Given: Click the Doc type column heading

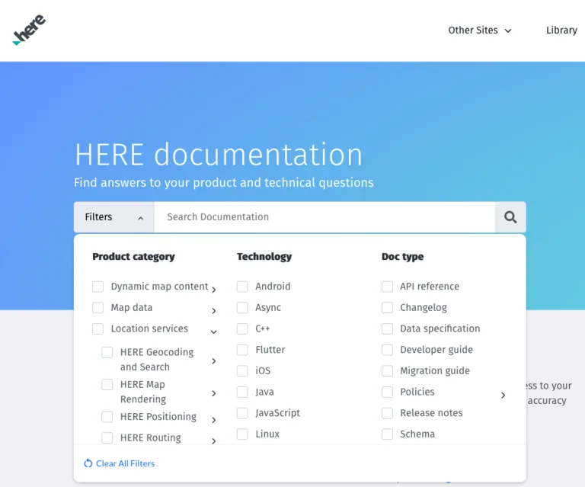Looking at the screenshot, I should click(x=402, y=257).
